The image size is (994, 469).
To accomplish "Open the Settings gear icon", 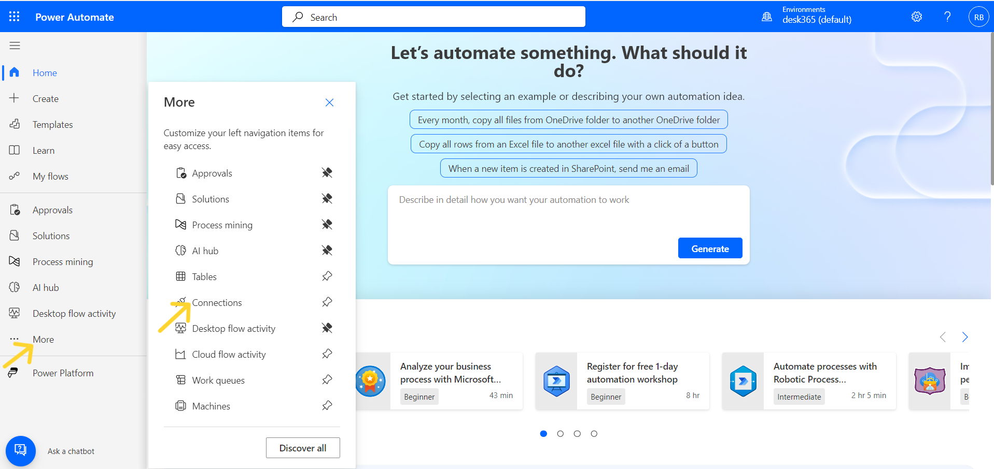I will [x=916, y=16].
